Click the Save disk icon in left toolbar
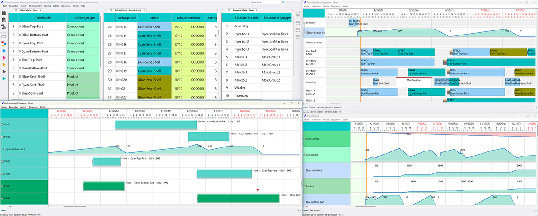 pos(4,13)
